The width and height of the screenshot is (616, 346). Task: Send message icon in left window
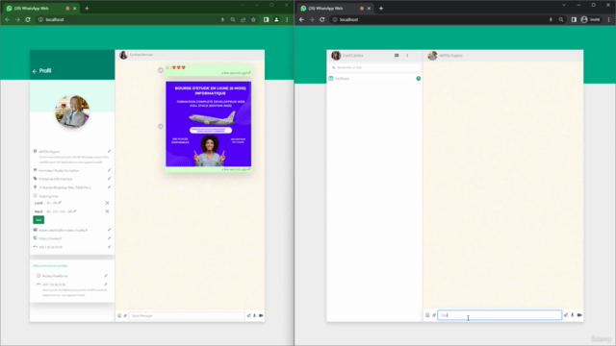coord(248,315)
